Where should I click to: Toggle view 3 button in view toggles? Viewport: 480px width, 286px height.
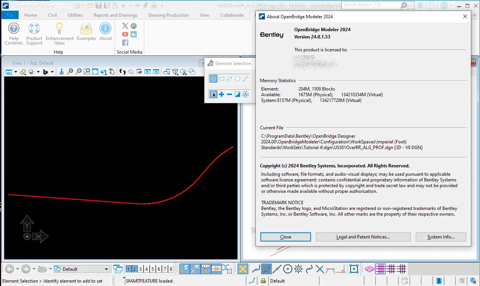140,269
